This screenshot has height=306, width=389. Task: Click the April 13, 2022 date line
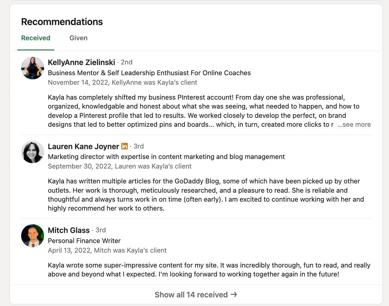[107, 250]
